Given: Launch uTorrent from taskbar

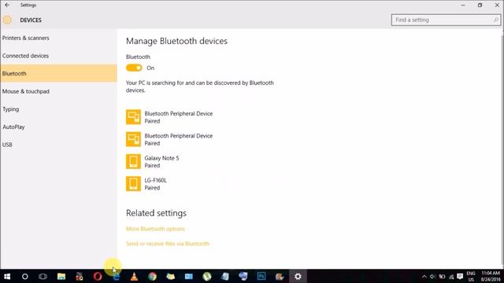Looking at the screenshot, I should coord(207,276).
